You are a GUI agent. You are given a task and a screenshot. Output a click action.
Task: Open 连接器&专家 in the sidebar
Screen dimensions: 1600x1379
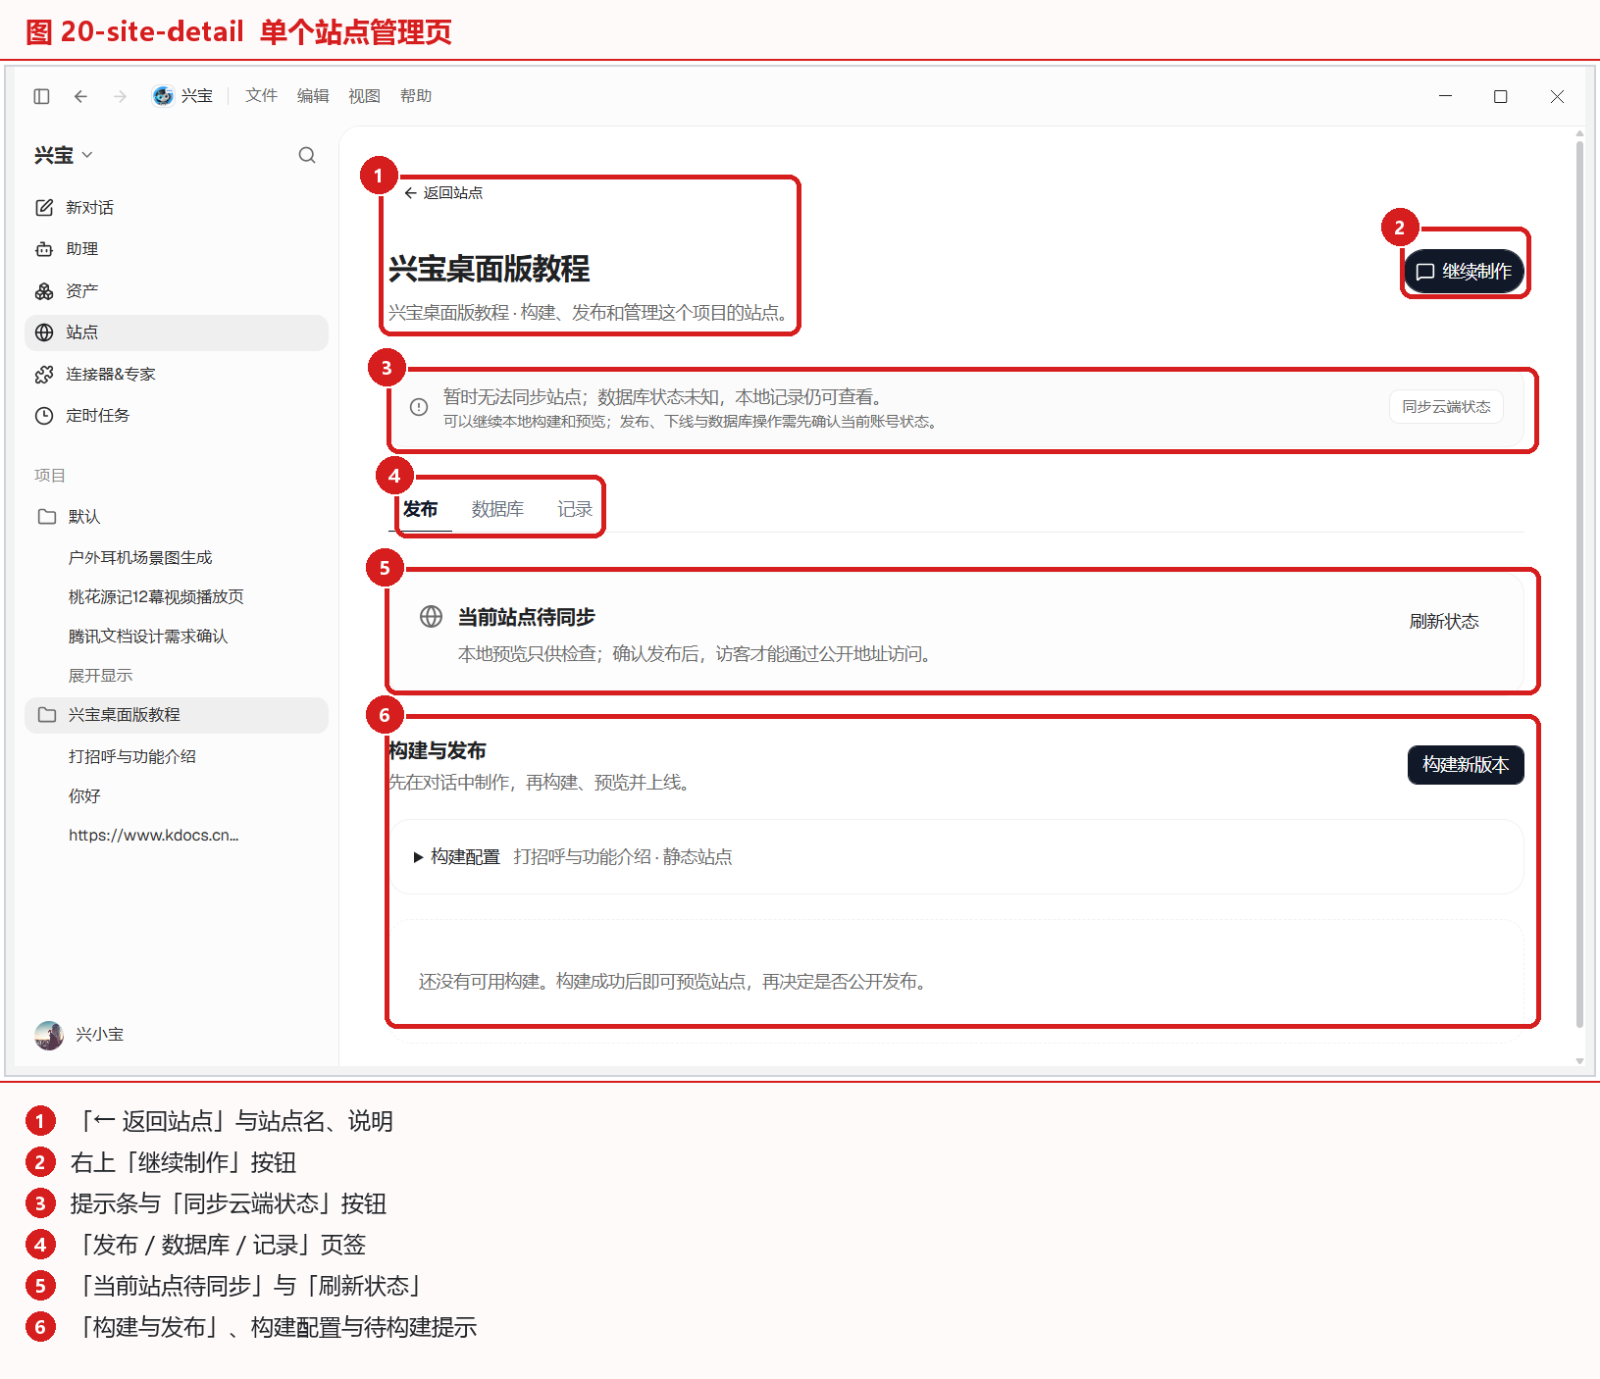click(x=177, y=375)
